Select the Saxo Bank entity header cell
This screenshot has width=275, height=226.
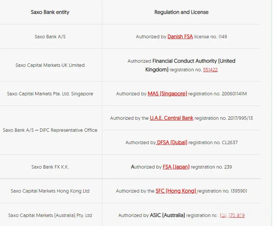tap(50, 12)
